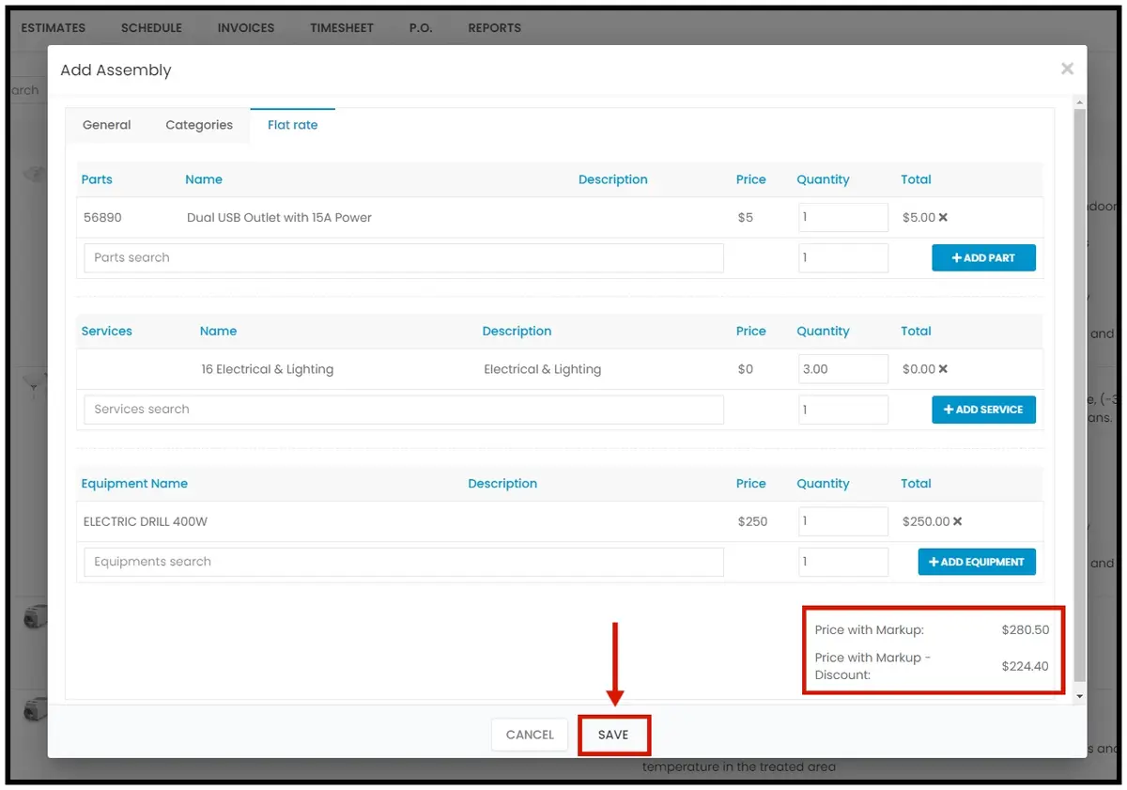The image size is (1127, 790).
Task: Remove the 16 Electrical & Lighting service row
Action: tap(943, 369)
